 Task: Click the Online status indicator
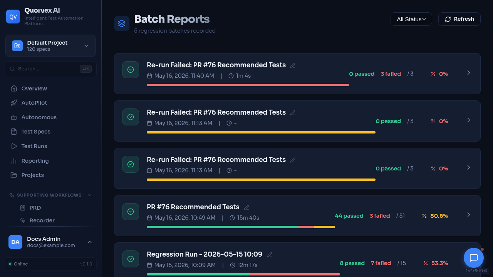coord(18,264)
